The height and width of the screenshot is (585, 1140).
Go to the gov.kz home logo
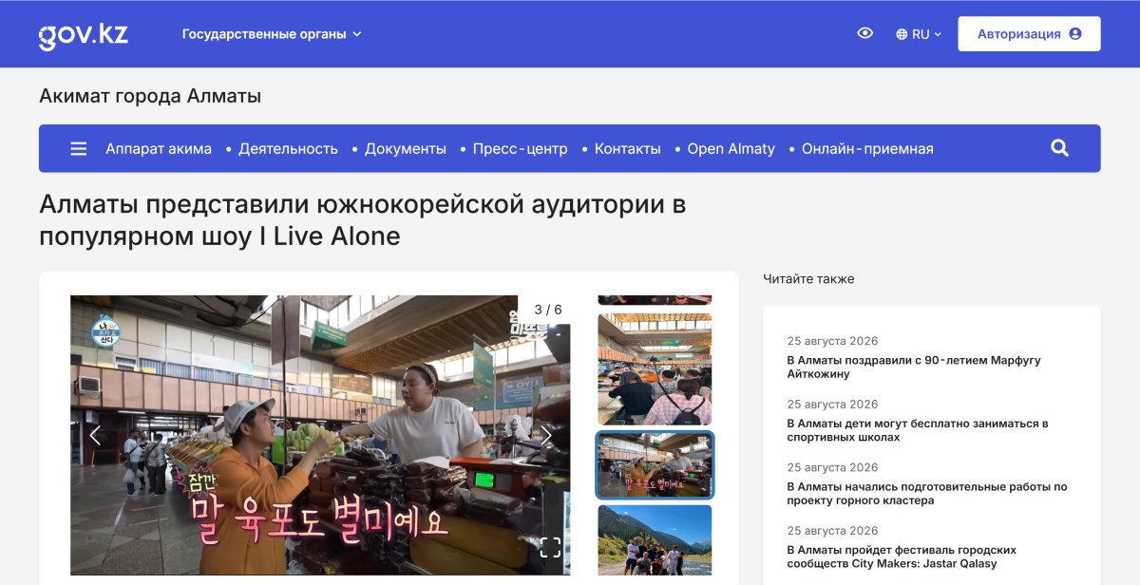coord(84,34)
